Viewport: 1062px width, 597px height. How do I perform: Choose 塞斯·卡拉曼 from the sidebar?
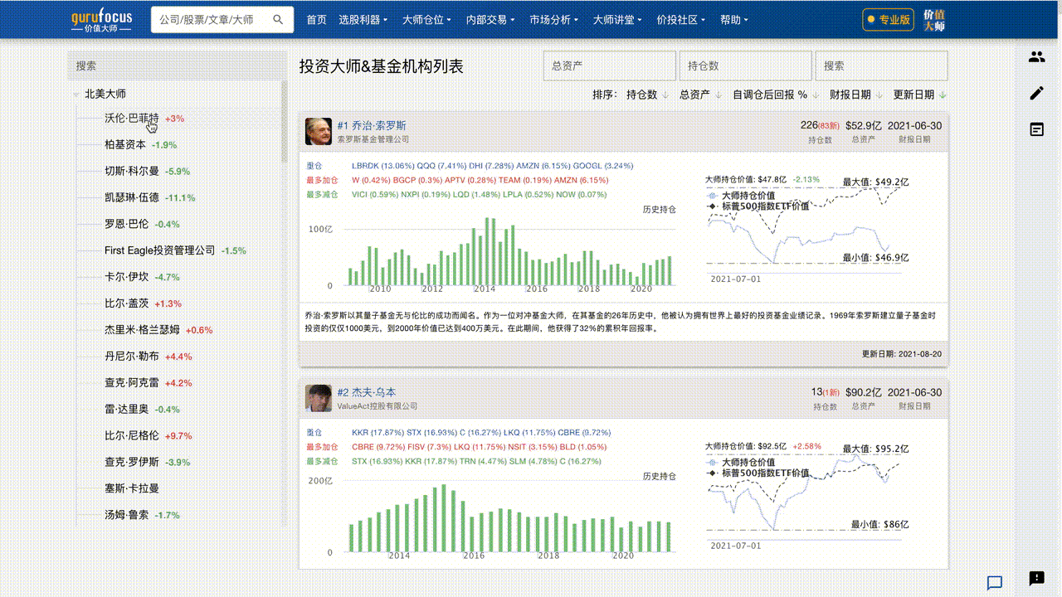click(132, 488)
